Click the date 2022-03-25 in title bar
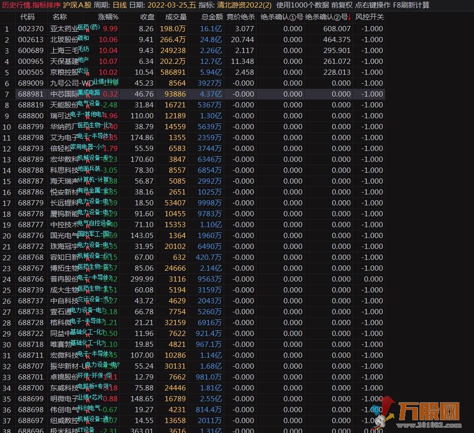The image size is (474, 433). point(168,5)
